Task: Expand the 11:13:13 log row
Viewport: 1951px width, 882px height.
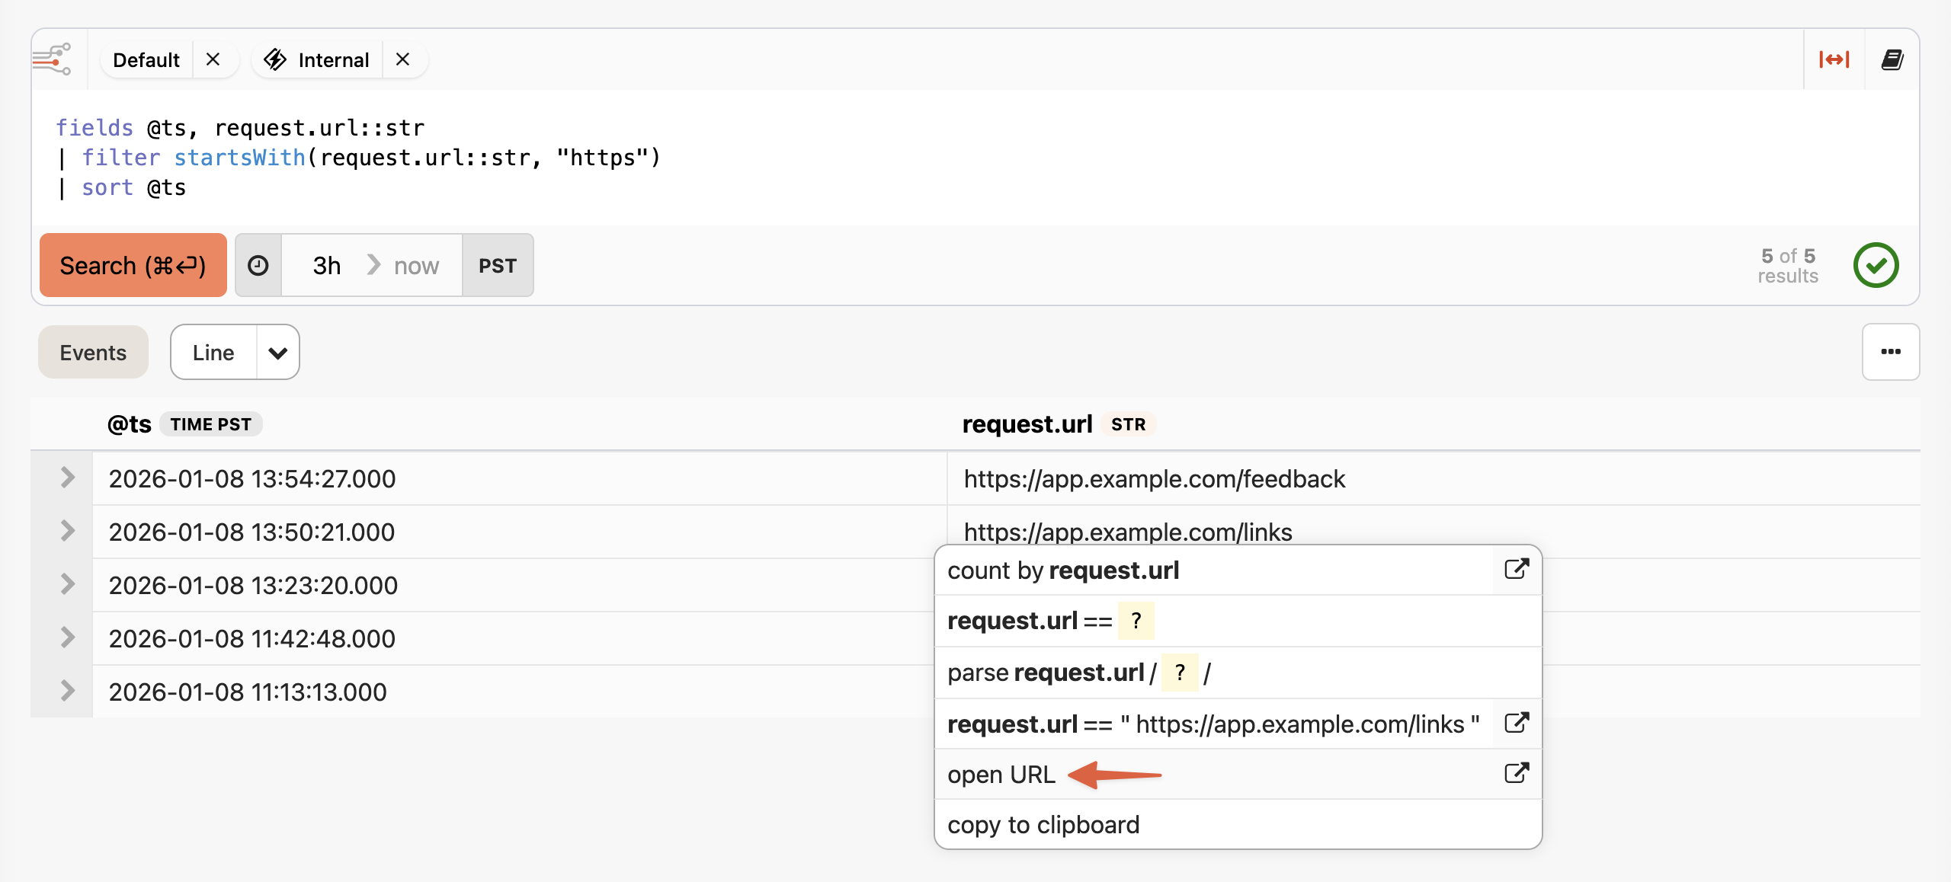Action: 67,692
